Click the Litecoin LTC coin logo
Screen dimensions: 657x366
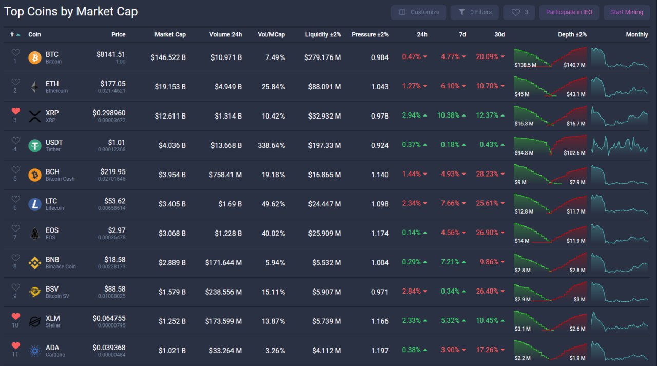[x=35, y=204]
